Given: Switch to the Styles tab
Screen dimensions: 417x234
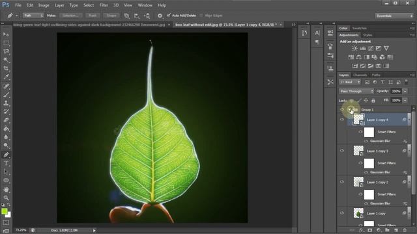Looking at the screenshot, I should pyautogui.click(x=367, y=35).
